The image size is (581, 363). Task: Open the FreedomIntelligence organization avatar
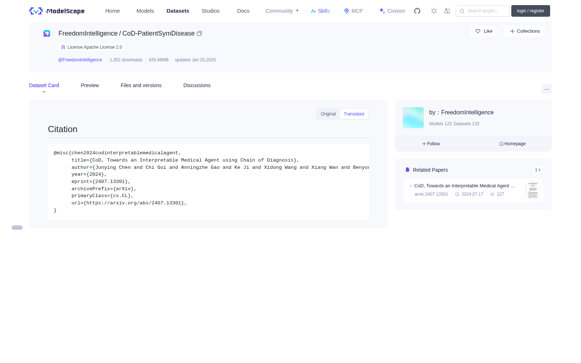(413, 118)
